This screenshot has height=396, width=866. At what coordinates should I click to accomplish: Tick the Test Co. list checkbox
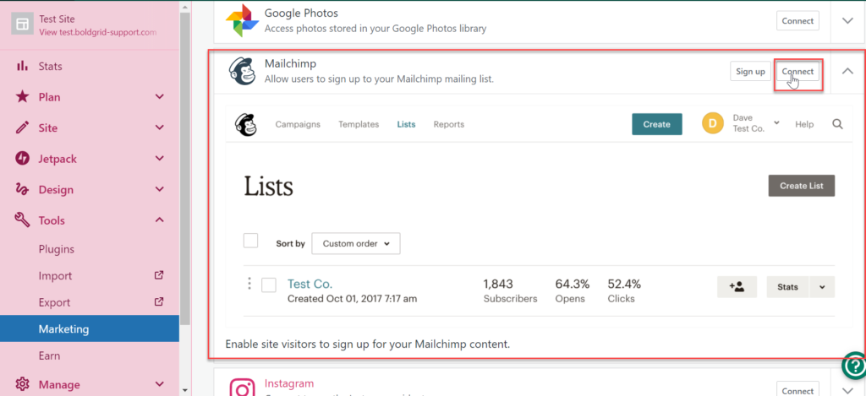click(x=269, y=285)
